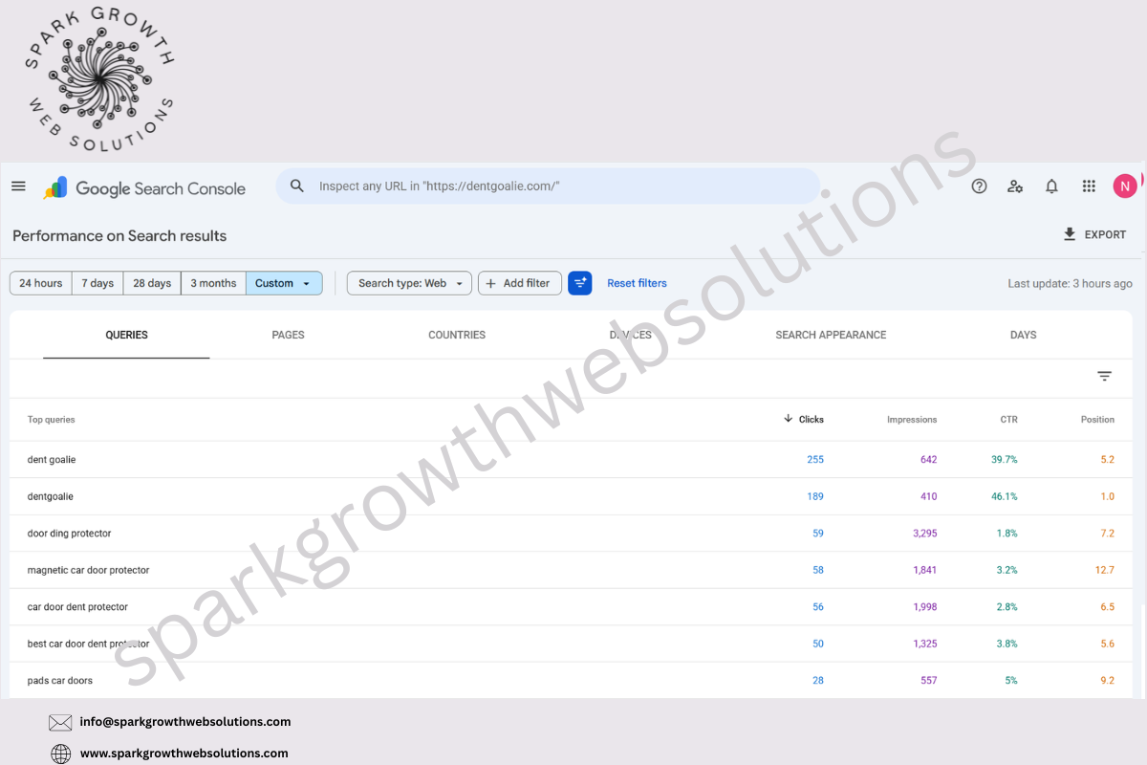Click the blue filter sparkle icon
The height and width of the screenshot is (765, 1147).
tap(580, 283)
